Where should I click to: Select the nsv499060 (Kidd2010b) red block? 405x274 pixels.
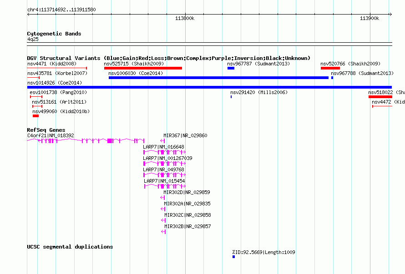point(35,116)
